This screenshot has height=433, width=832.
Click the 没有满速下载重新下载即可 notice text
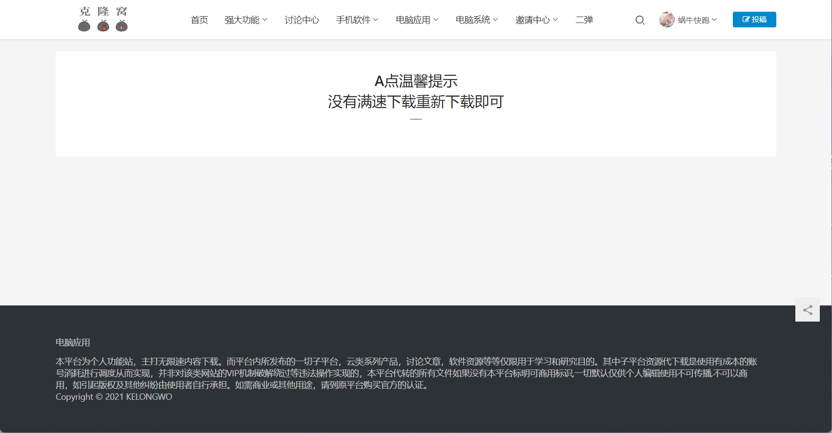[x=416, y=102]
